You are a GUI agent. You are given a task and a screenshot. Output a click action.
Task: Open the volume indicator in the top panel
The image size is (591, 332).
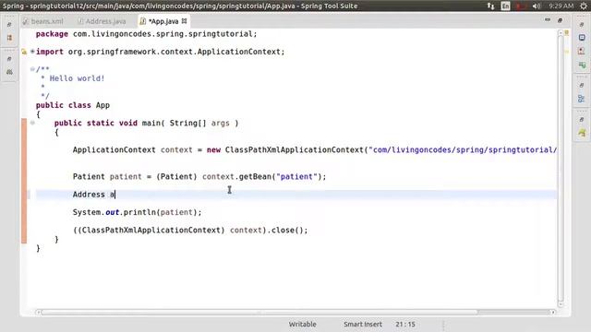point(536,6)
